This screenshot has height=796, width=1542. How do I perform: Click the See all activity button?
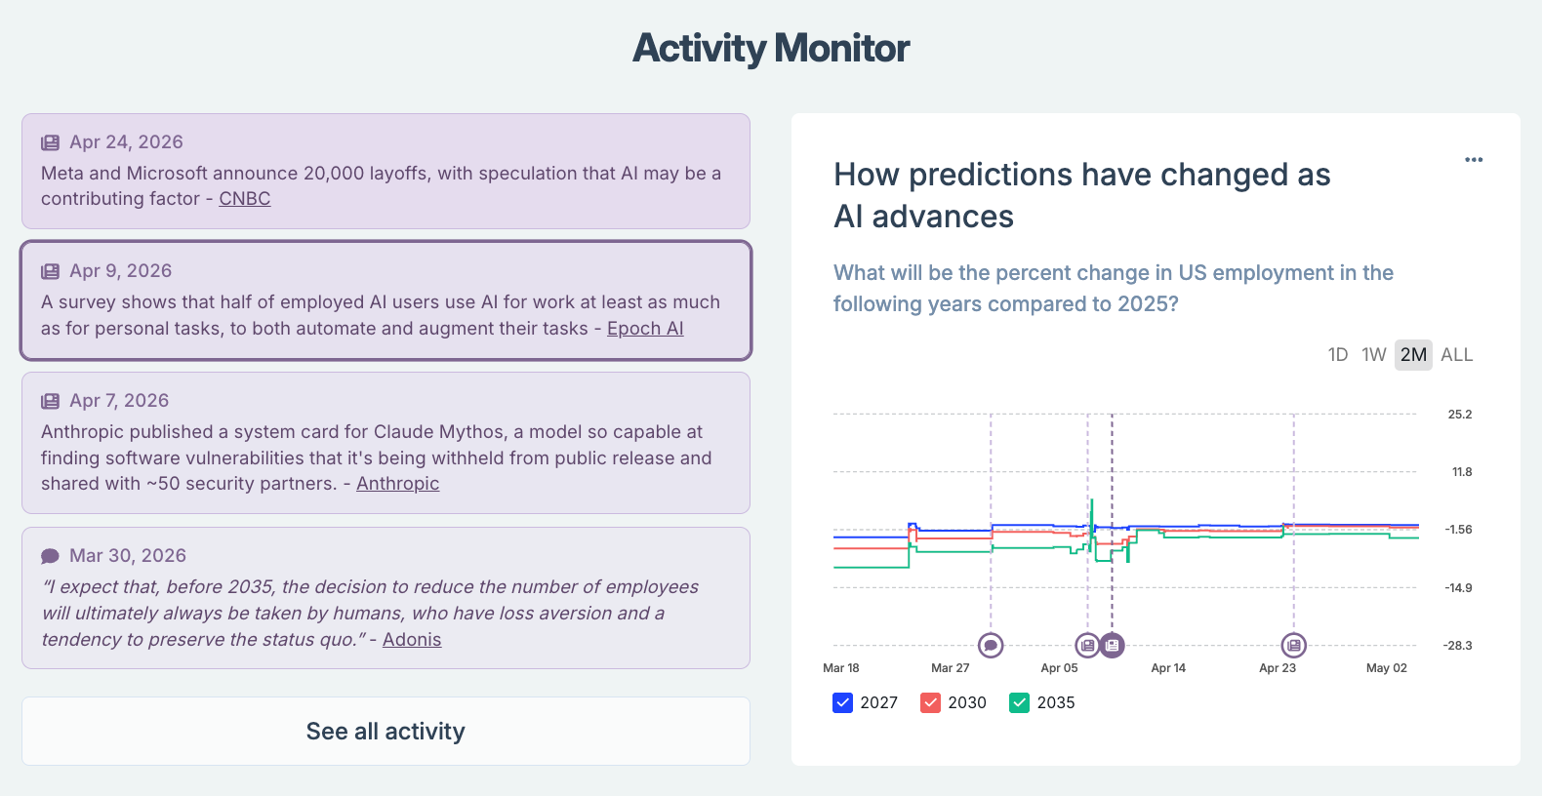385,732
